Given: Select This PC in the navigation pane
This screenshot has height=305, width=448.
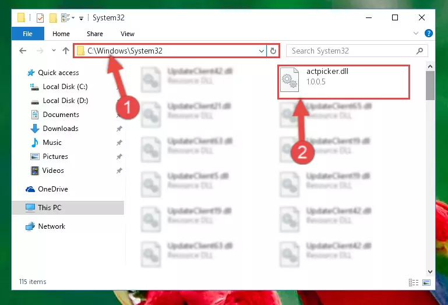Looking at the screenshot, I should coord(50,208).
